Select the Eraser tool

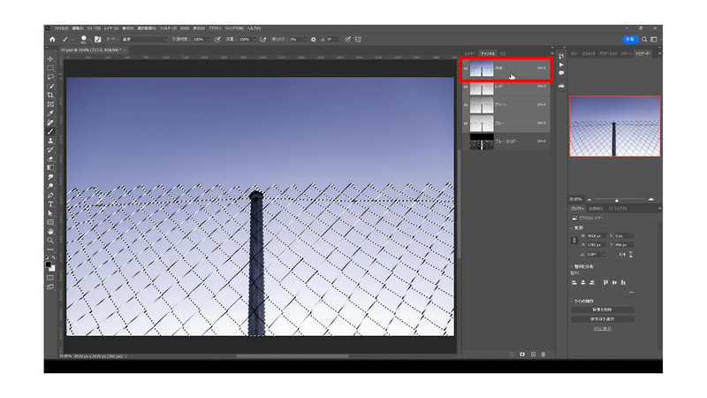tap(50, 159)
